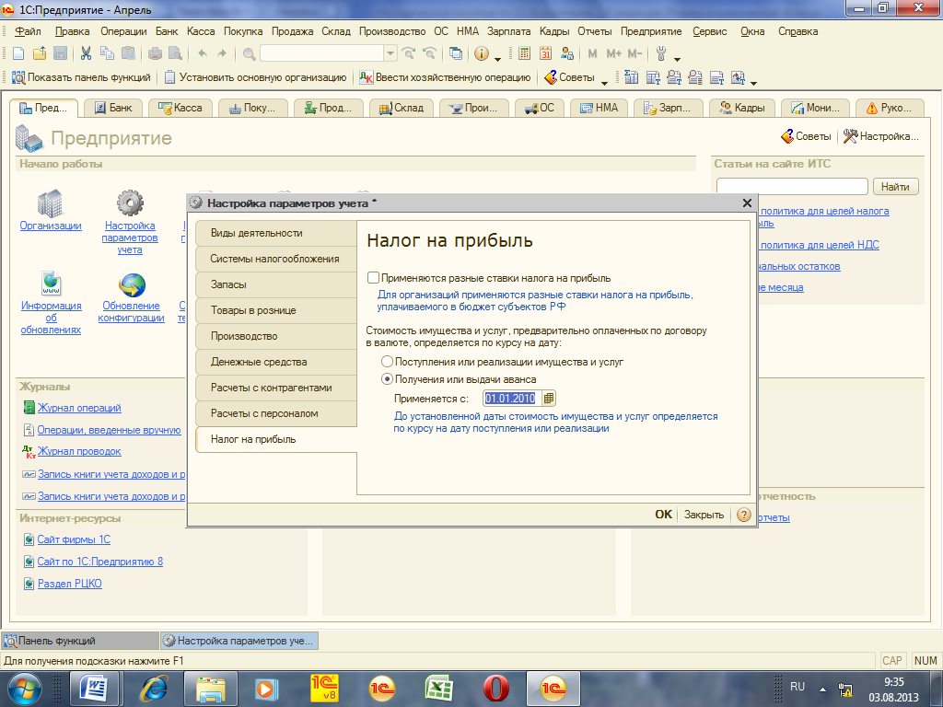Check 'Применяются разные ставки налога на прибыль'
Screen dimensions: 943x707
pyautogui.click(x=374, y=278)
